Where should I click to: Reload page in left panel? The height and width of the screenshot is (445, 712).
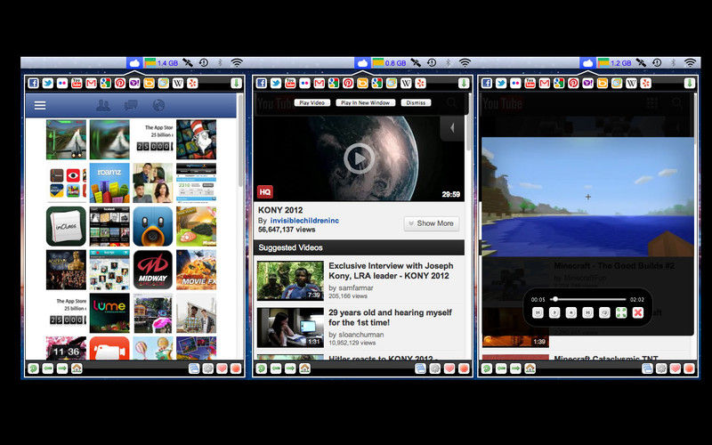[33, 368]
